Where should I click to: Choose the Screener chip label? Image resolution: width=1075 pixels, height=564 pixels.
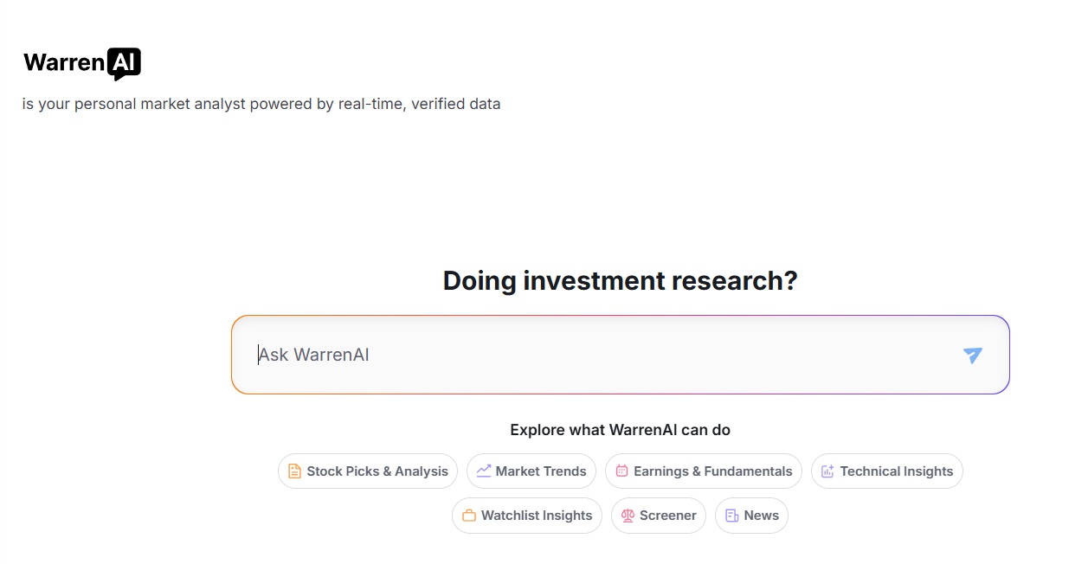668,516
